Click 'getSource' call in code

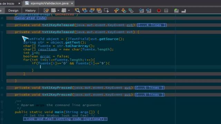[109, 39]
